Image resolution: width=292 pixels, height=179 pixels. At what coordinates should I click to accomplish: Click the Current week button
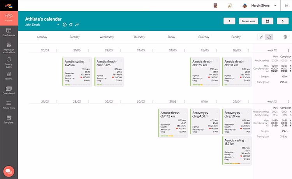tap(248, 21)
